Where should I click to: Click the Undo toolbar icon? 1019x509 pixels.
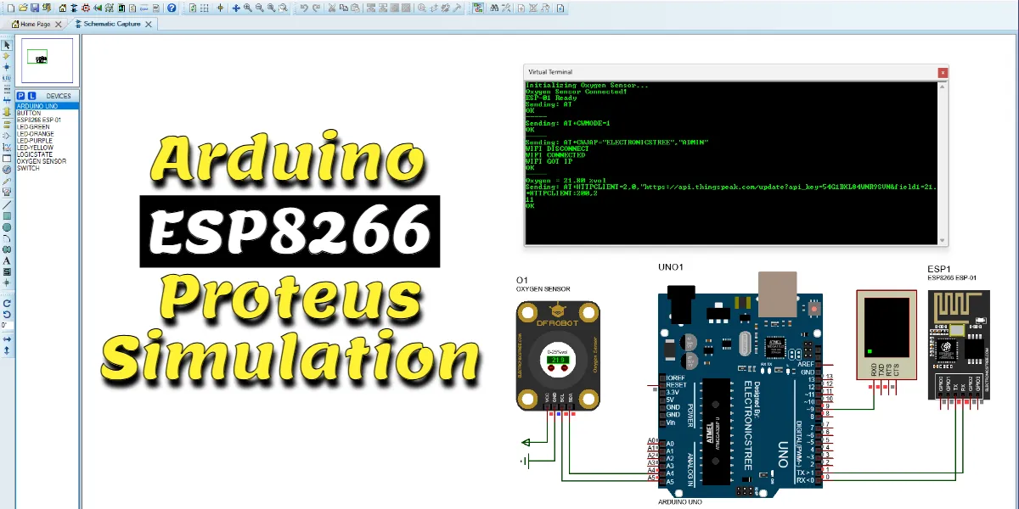(304, 8)
